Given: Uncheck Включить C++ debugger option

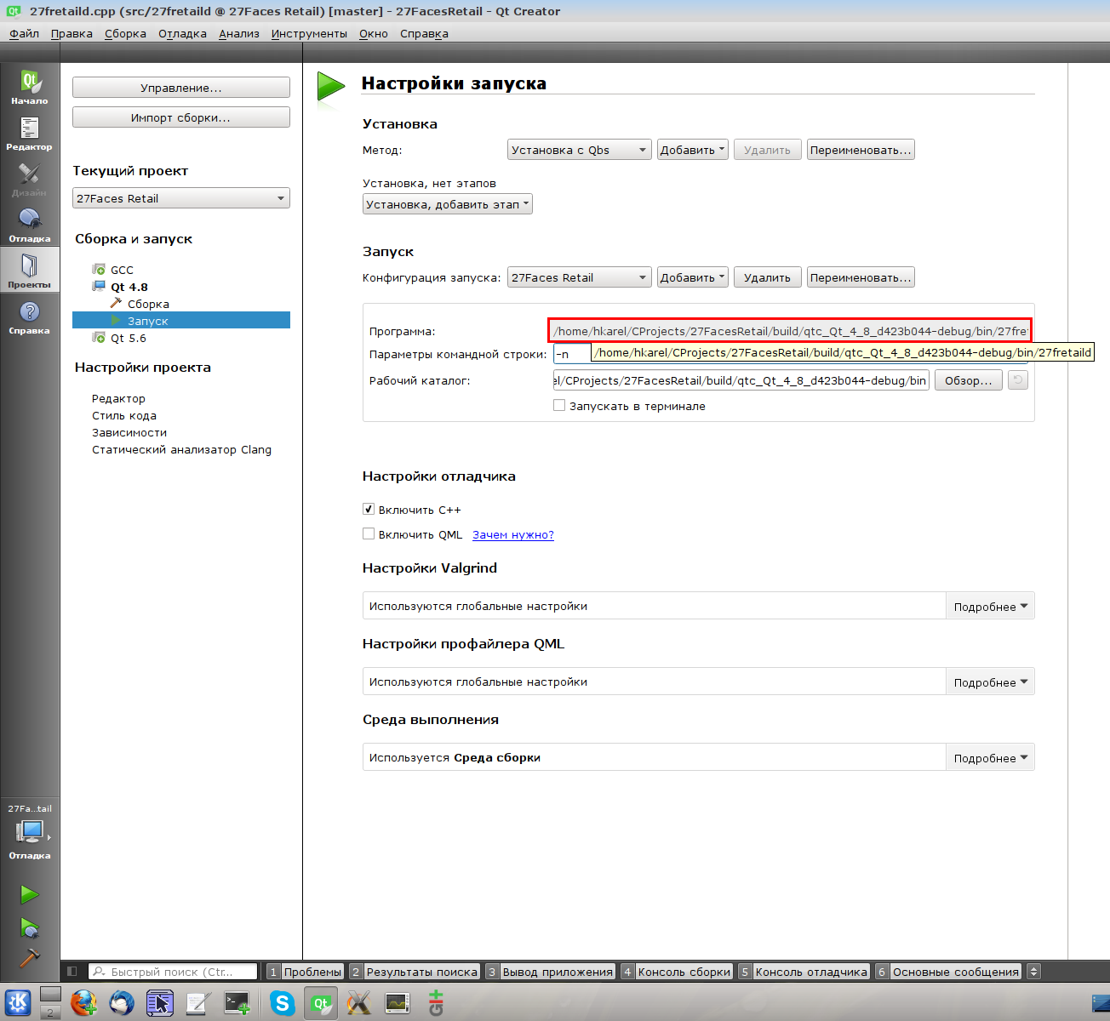Looking at the screenshot, I should 369,510.
